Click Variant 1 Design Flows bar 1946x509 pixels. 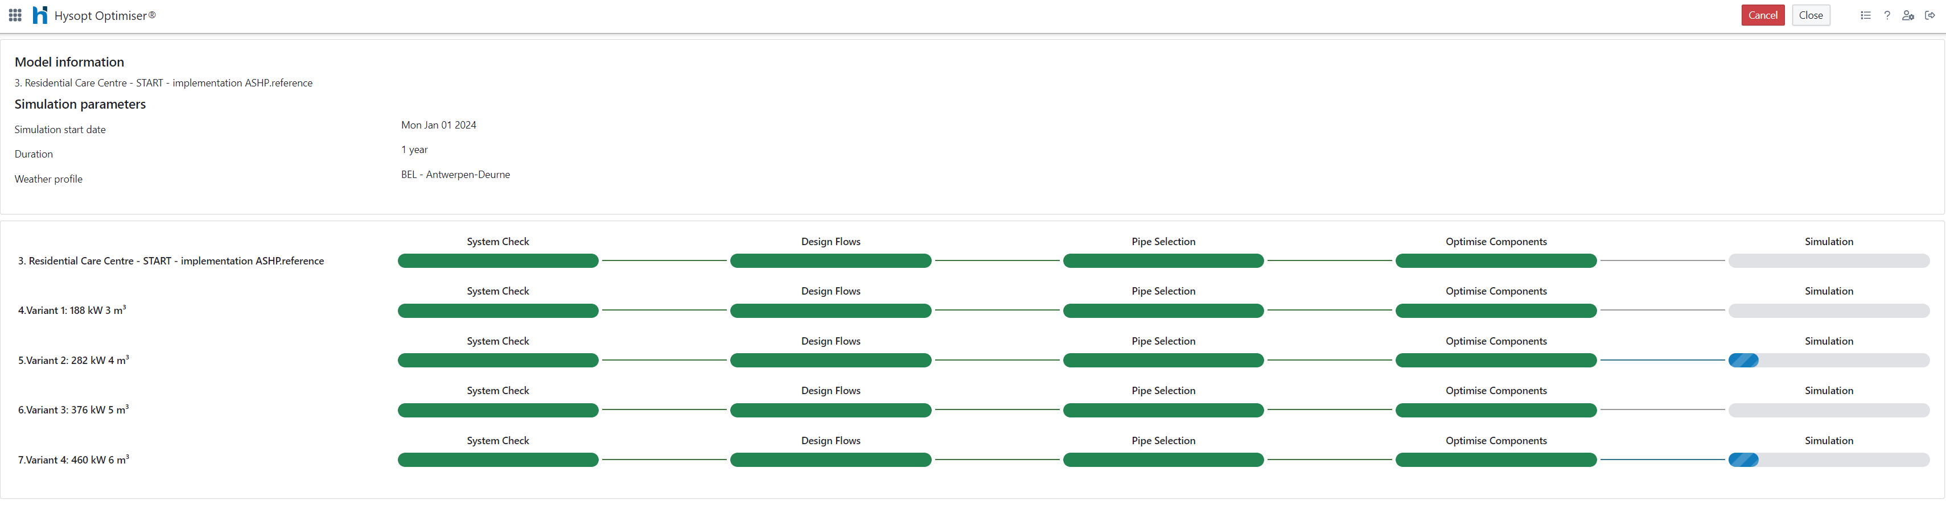pos(830,311)
